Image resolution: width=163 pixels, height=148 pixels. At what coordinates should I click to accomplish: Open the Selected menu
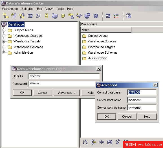pos(27,9)
